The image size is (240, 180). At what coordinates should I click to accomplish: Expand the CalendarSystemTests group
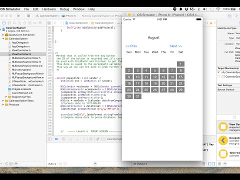click(3, 100)
